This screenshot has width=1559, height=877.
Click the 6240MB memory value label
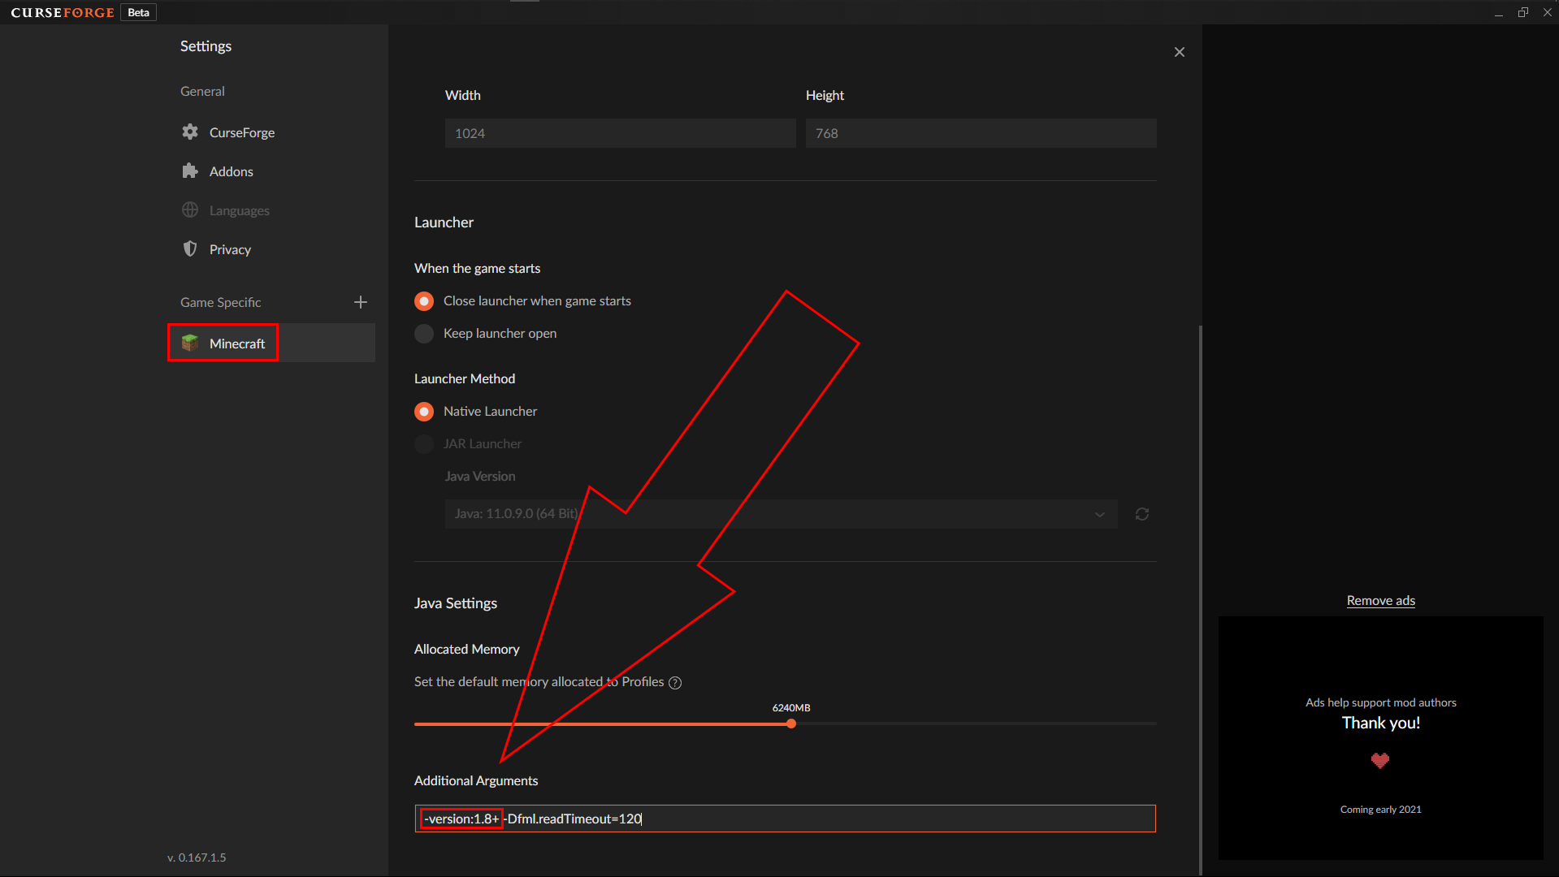[x=791, y=708]
